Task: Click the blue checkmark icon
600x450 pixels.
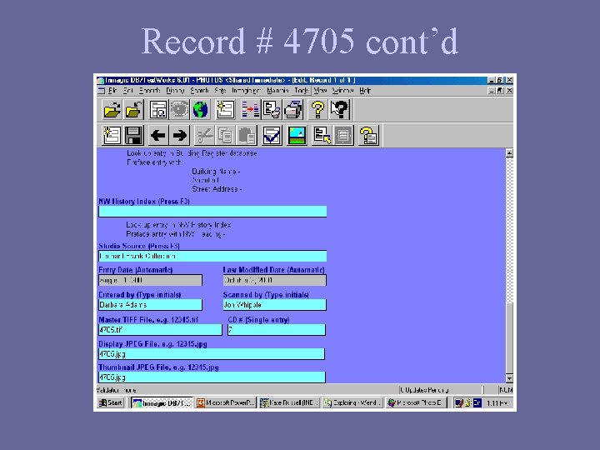Action: [272, 136]
